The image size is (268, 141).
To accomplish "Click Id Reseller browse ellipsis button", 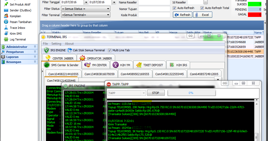I will tap(206, 2).
